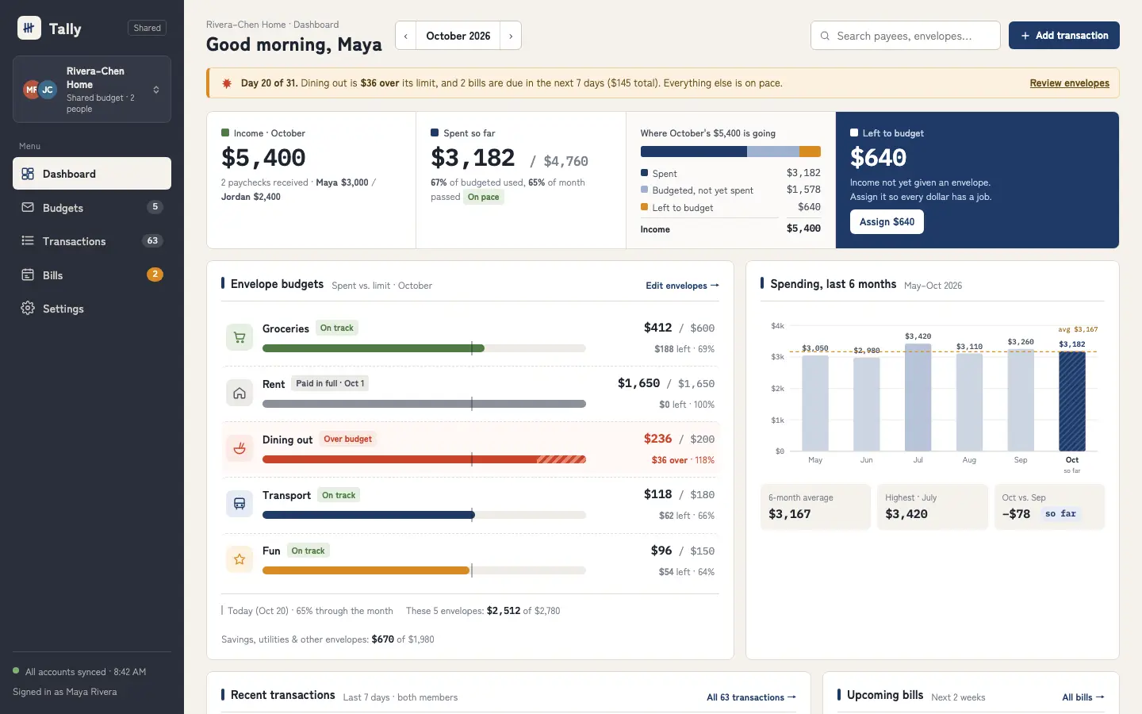This screenshot has width=1142, height=714.
Task: Click the alert icon in the banner
Action: [227, 83]
